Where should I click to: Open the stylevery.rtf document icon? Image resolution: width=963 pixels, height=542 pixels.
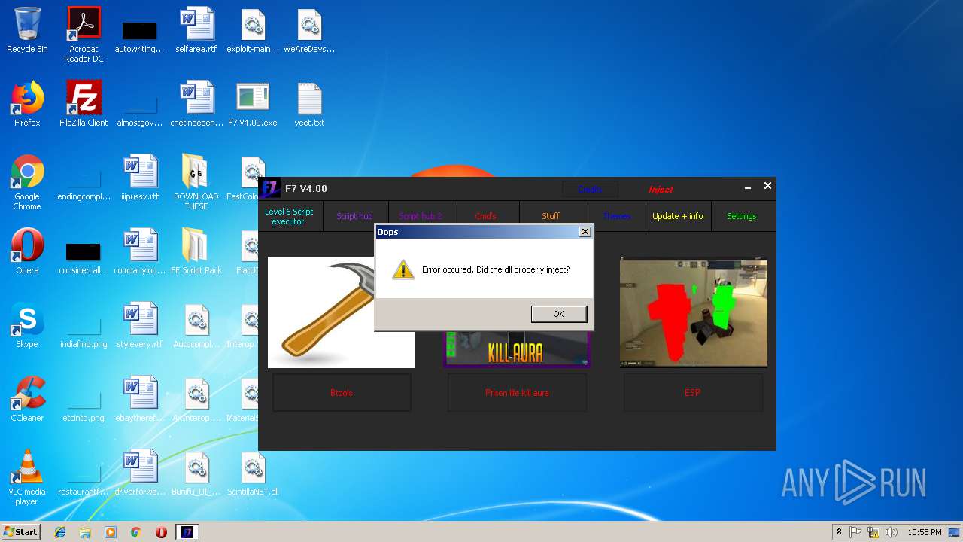click(140, 326)
